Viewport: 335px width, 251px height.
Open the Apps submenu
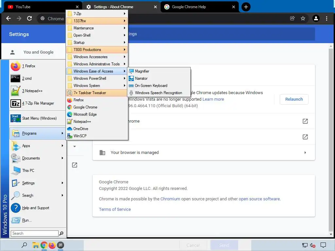[x=38, y=146]
